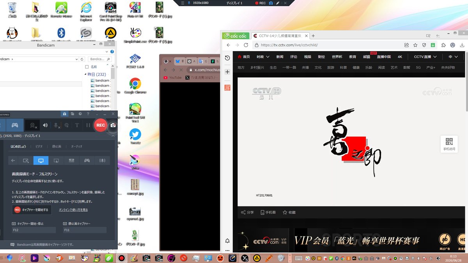The image size is (468, 263).
Task: Click the 分享 share button under video
Action: coord(247,212)
